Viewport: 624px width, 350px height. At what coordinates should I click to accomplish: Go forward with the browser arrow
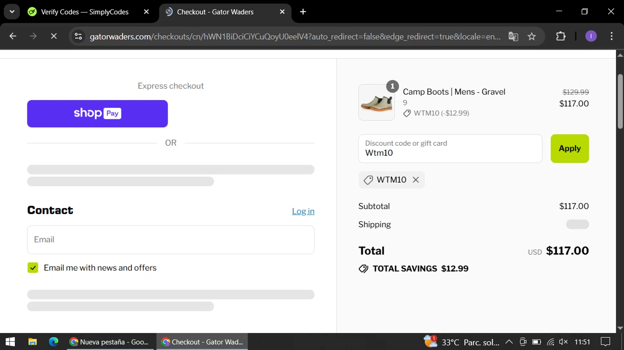[33, 37]
